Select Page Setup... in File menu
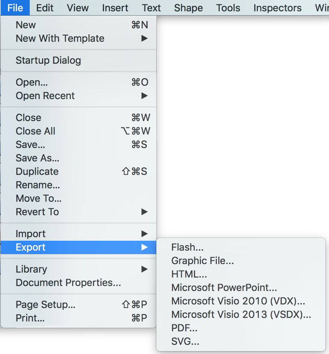Screen dimensions: 329x354 click(46, 305)
